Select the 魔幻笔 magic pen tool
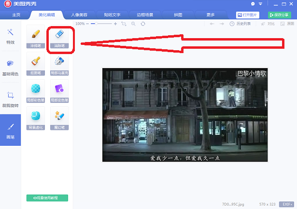The image size is (297, 209). [59, 119]
